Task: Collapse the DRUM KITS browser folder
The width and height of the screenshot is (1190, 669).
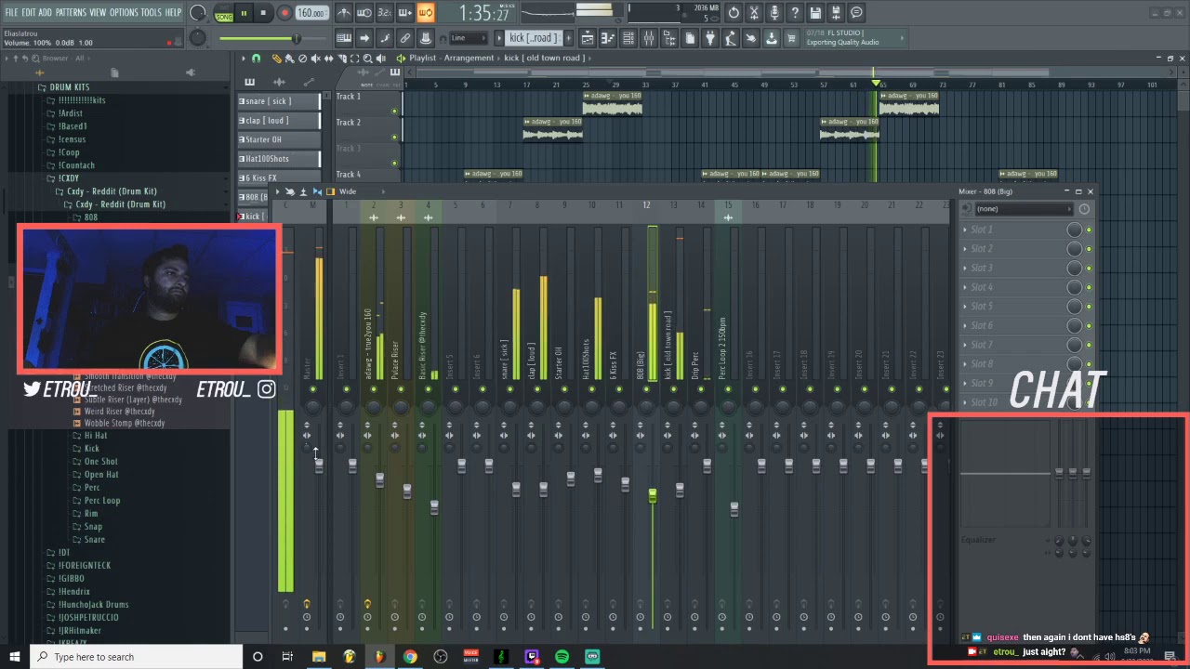Action: (x=69, y=87)
